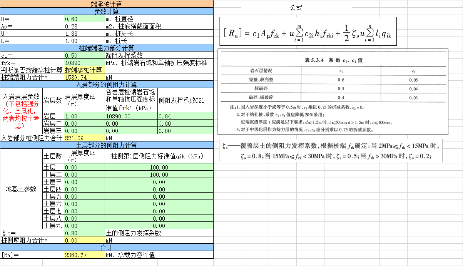Select the orange title cell "端承桩计算"

click(x=107, y=4)
